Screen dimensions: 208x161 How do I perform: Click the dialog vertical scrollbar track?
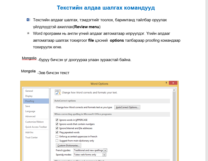(174, 126)
